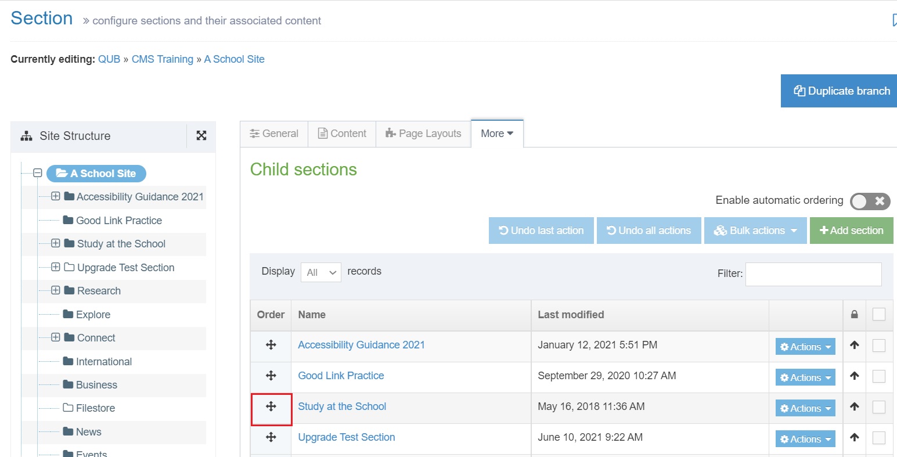The height and width of the screenshot is (457, 897).
Task: Open the Actions dropdown for Study at the School
Action: (x=805, y=408)
